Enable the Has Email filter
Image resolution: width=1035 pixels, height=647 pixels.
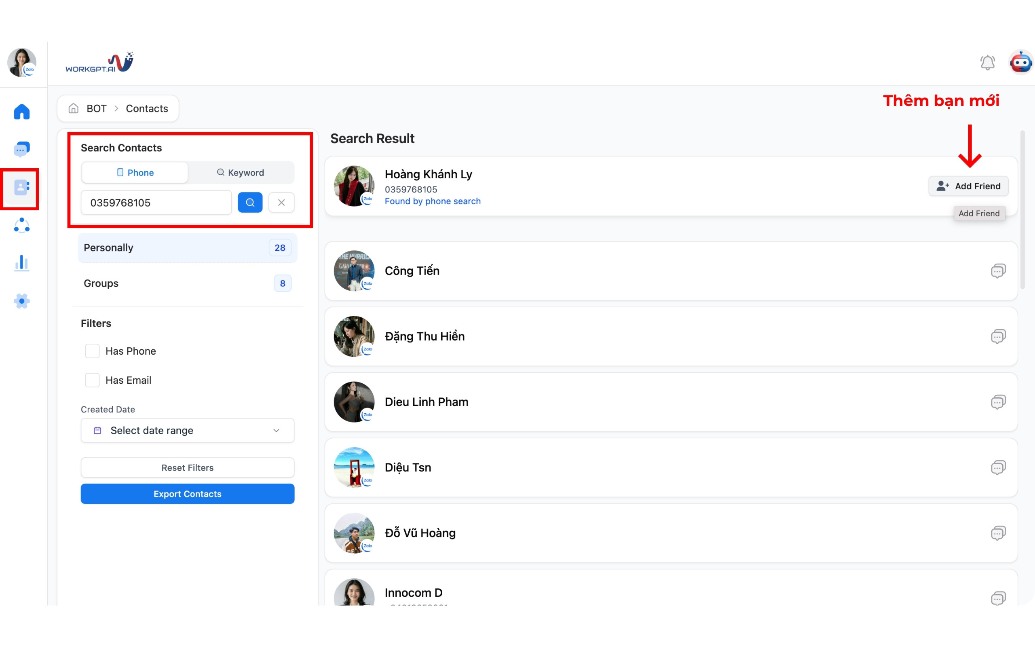click(92, 380)
